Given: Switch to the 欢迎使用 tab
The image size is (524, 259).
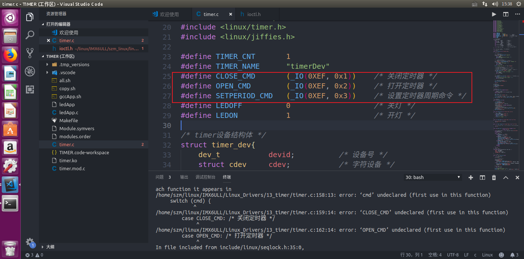Looking at the screenshot, I should 170,14.
